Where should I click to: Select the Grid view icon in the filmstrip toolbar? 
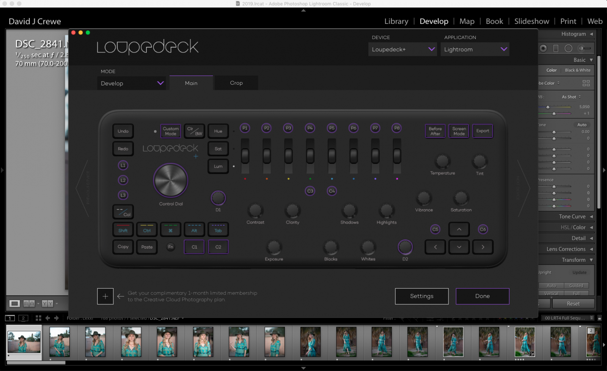pyautogui.click(x=38, y=318)
